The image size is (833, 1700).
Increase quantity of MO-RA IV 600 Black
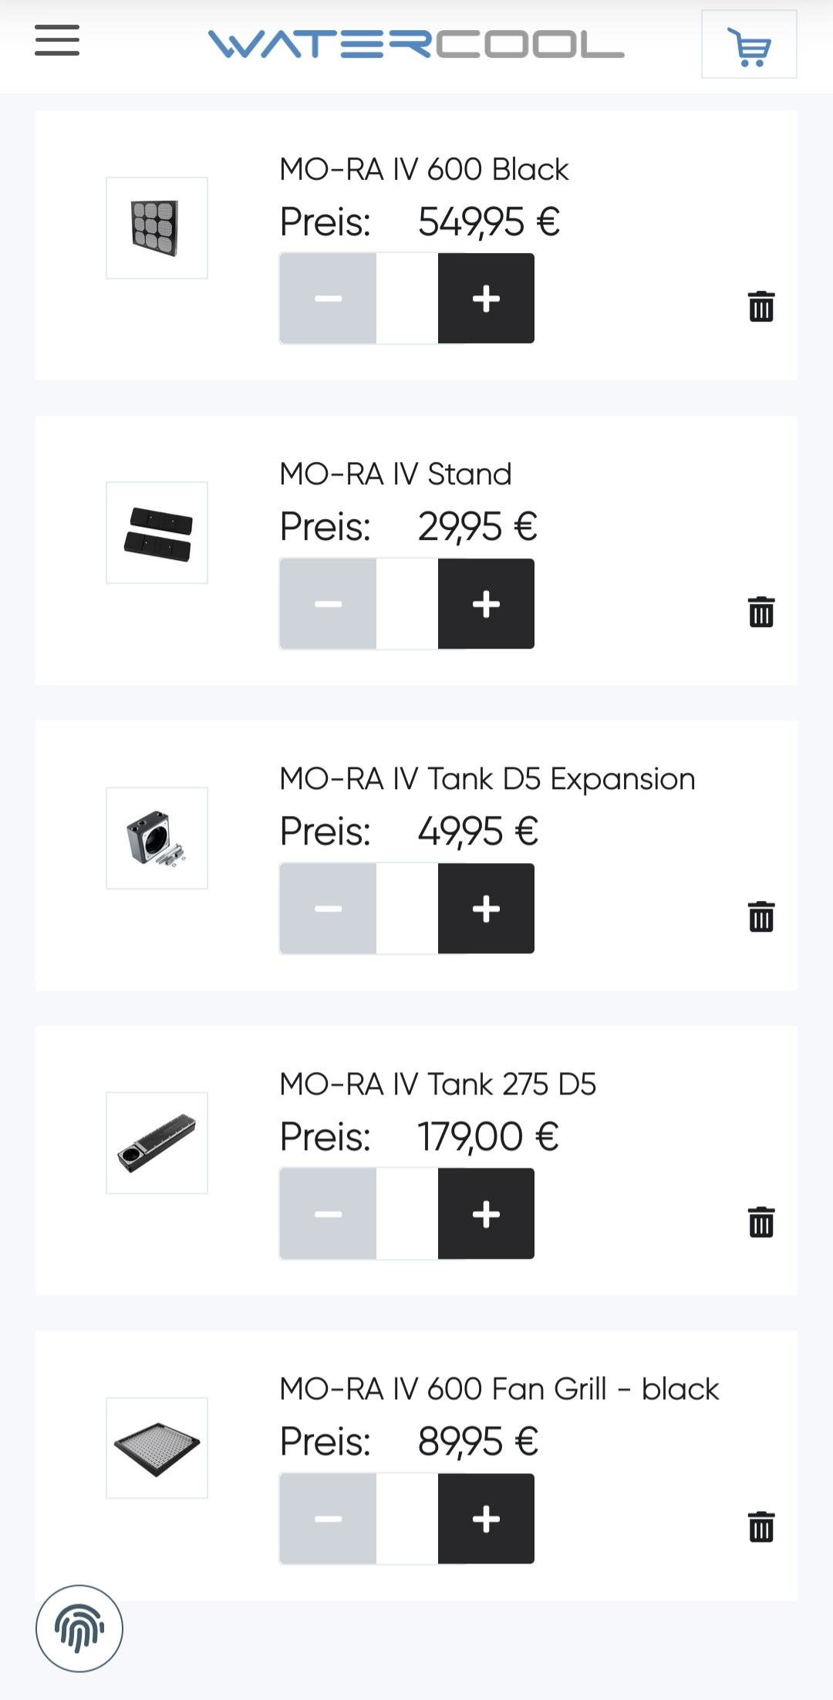[486, 299]
